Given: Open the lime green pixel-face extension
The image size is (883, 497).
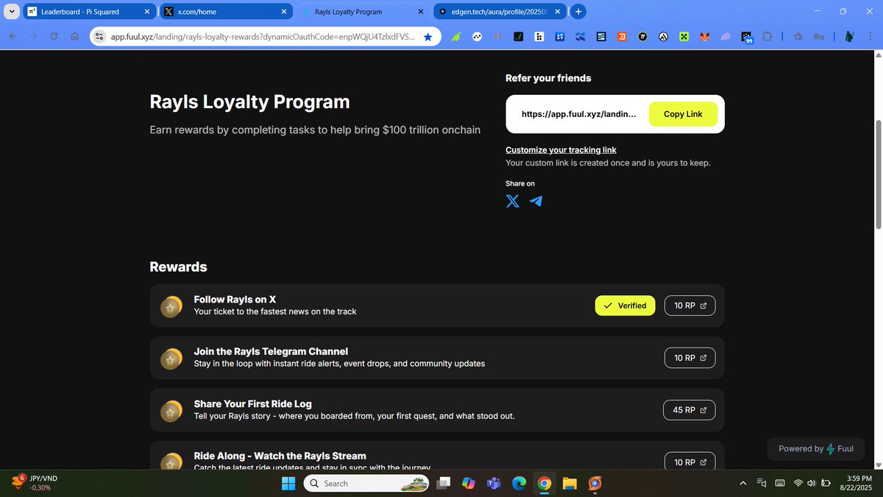Looking at the screenshot, I should tap(684, 36).
